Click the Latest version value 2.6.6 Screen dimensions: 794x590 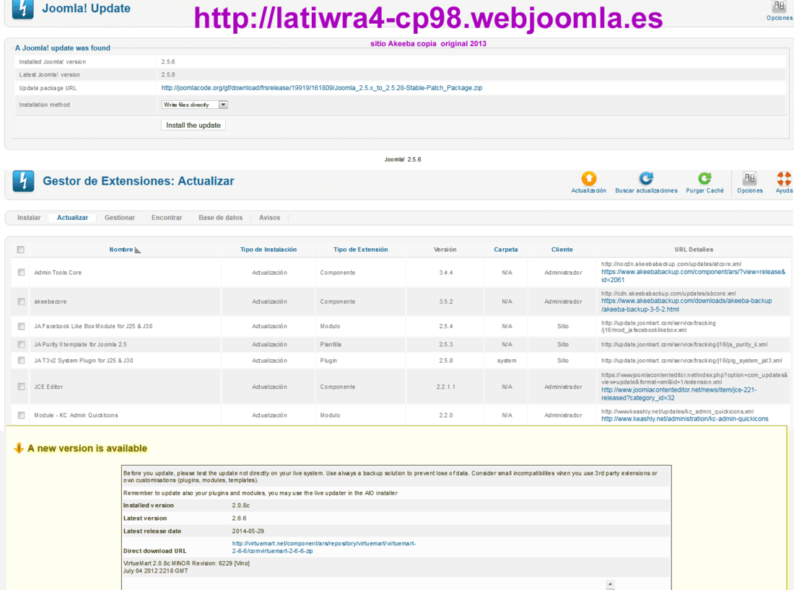click(x=239, y=518)
